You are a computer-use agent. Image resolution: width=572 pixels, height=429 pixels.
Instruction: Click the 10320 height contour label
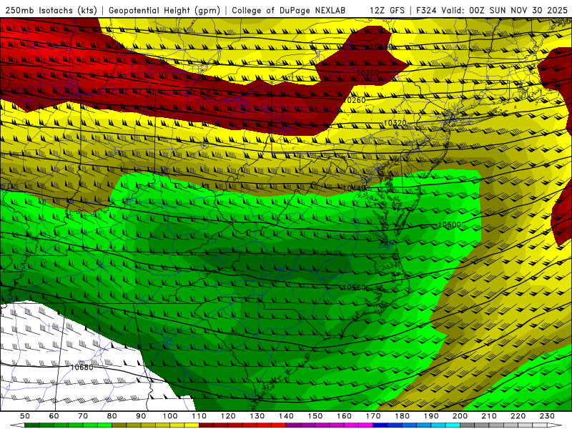click(395, 123)
